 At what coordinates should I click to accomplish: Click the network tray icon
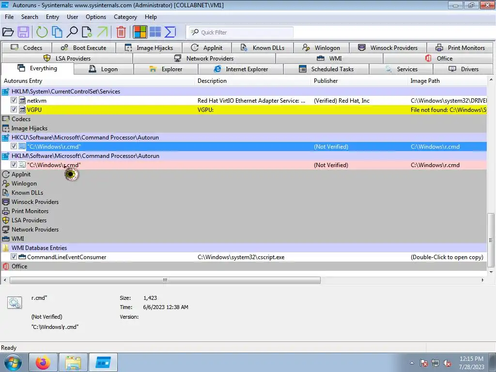(435, 363)
